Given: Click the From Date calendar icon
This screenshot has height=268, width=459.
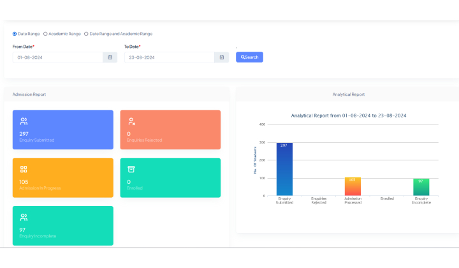Looking at the screenshot, I should 110,57.
